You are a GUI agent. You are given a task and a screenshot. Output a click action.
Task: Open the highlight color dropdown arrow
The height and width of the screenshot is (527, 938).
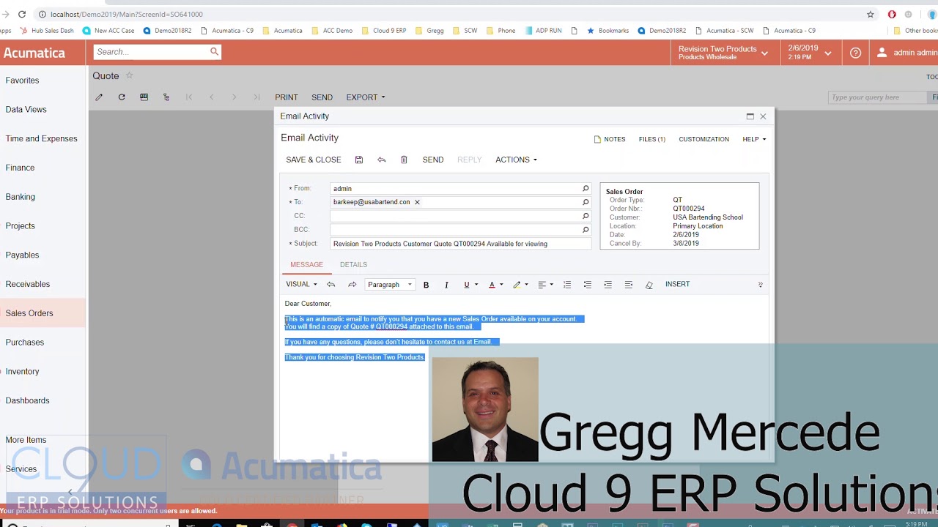(526, 285)
